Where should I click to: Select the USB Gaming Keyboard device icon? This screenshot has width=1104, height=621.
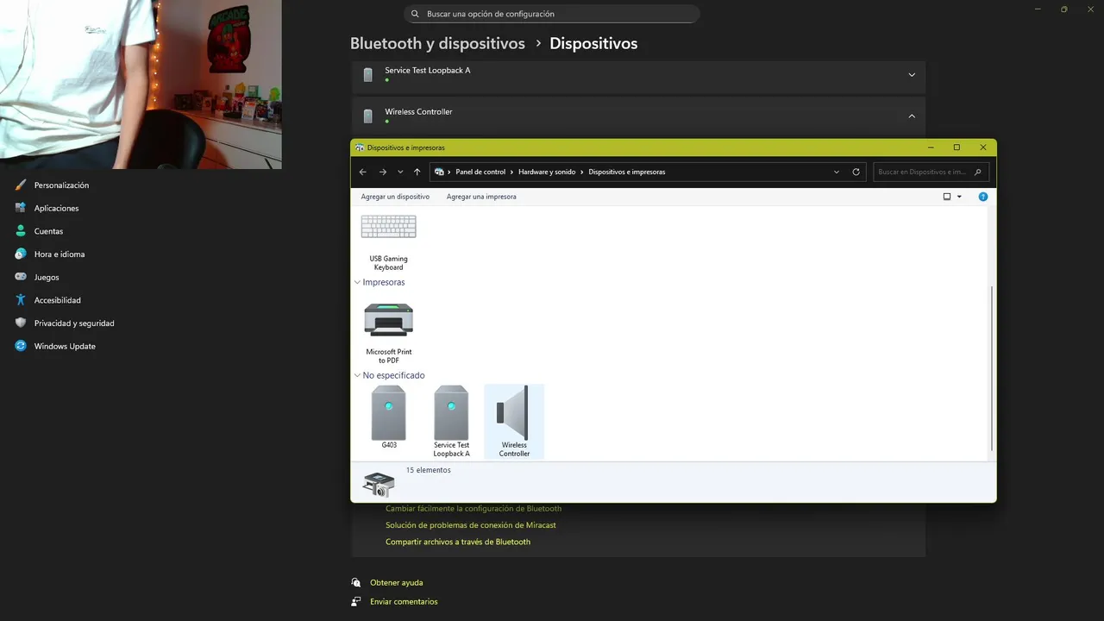[388, 227]
